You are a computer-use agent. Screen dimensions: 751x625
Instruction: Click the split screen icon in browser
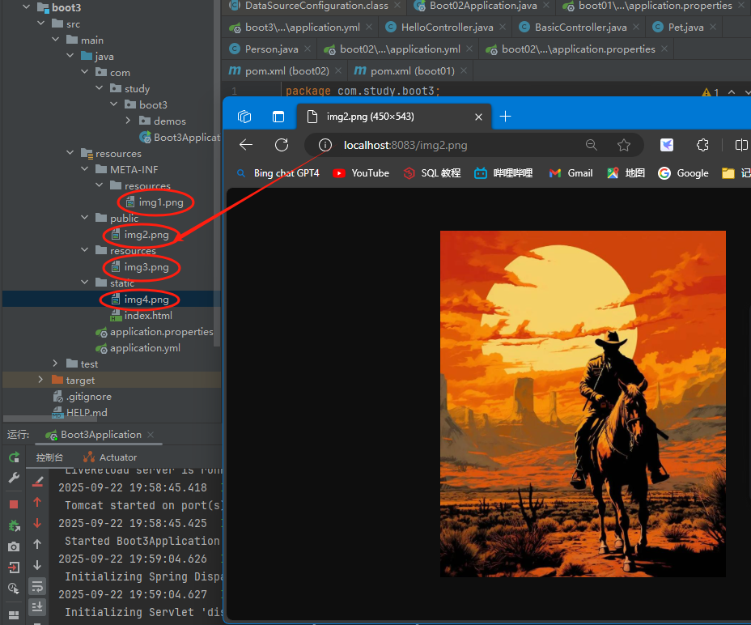click(x=741, y=145)
